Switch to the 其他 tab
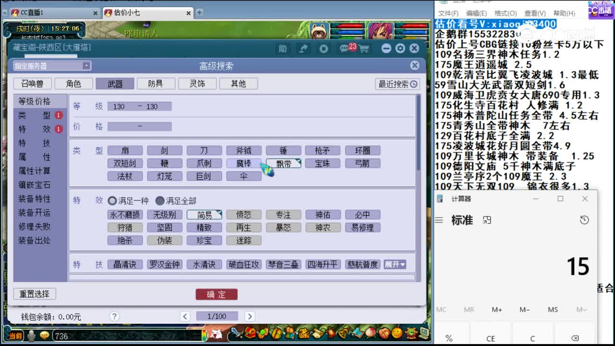Viewport: 615px width, 346px height. [238, 84]
